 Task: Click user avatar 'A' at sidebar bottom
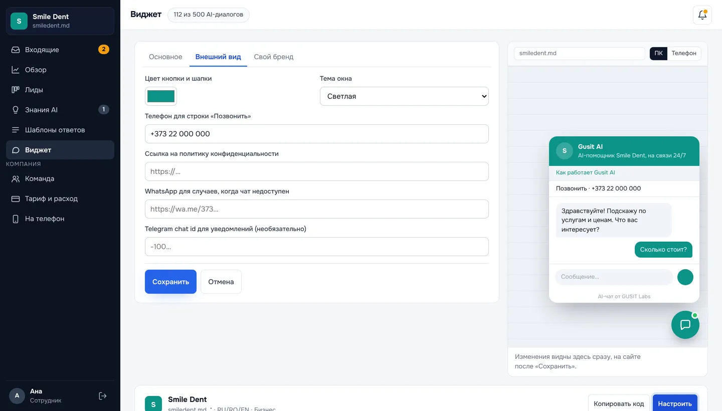pos(17,395)
